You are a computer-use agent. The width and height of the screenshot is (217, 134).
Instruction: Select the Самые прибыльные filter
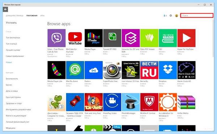pos(15,56)
